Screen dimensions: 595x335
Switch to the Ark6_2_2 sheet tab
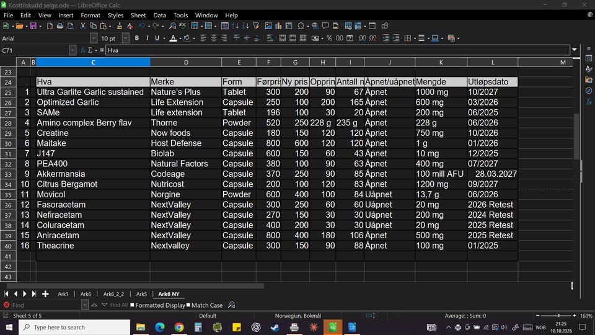113,294
